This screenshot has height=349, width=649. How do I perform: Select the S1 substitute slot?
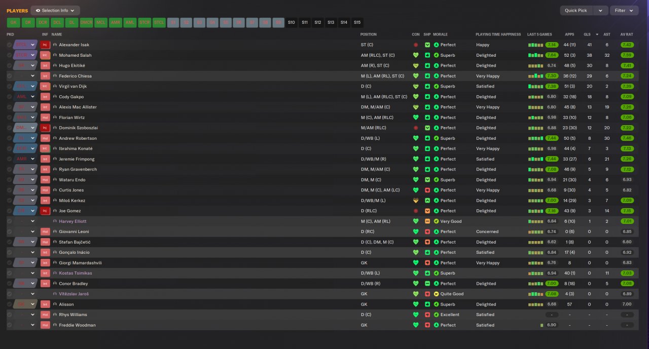[173, 22]
